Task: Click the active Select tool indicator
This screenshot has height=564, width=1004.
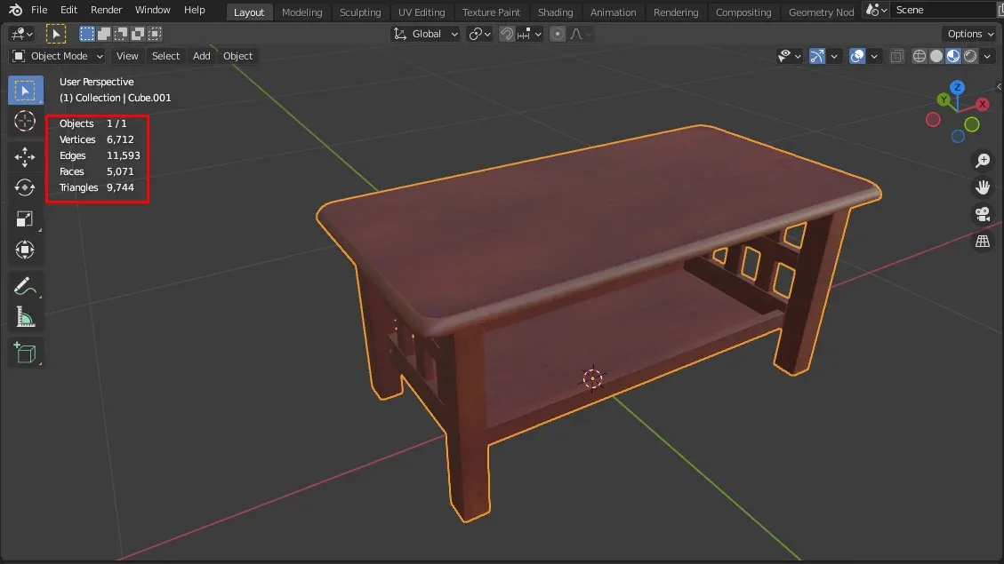Action: [56, 34]
